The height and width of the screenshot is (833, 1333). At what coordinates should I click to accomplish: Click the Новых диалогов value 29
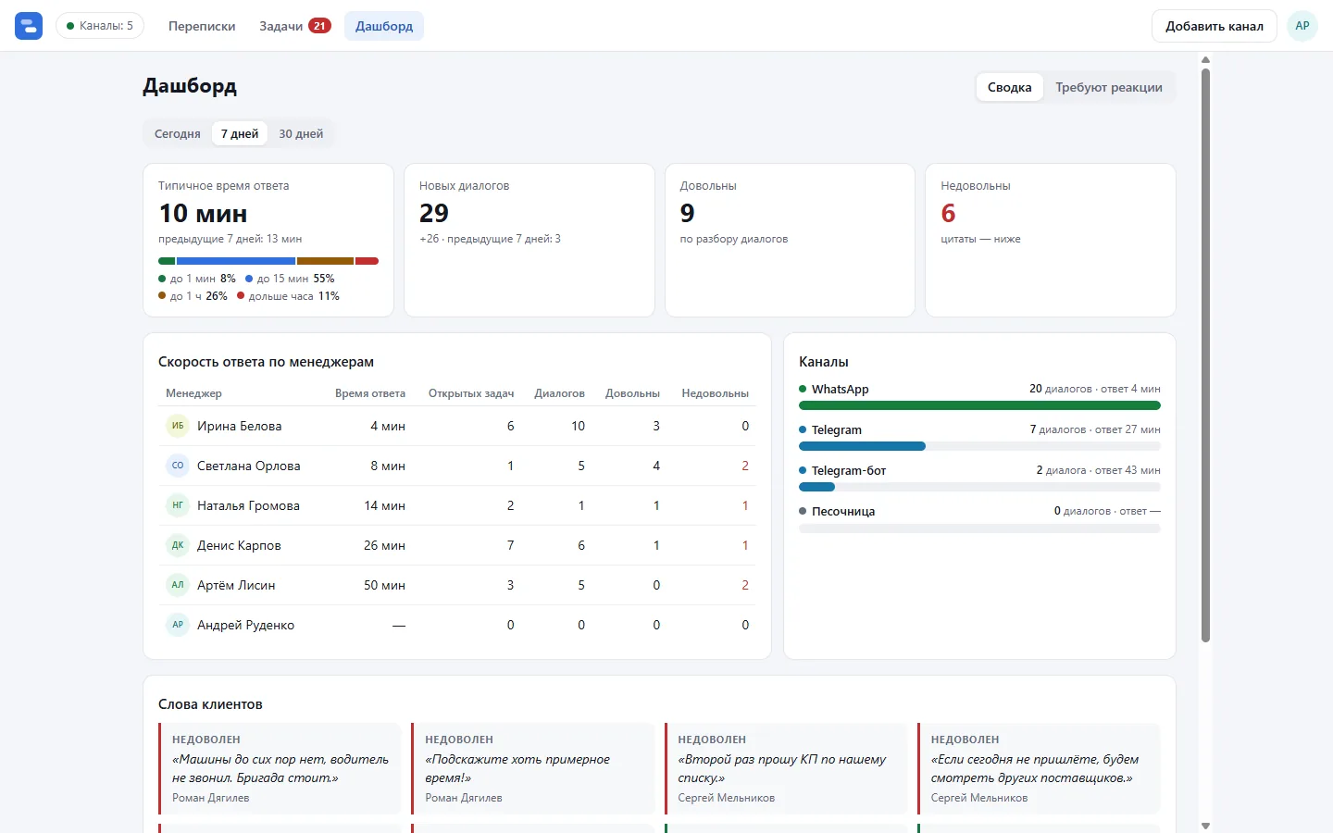[x=434, y=213]
